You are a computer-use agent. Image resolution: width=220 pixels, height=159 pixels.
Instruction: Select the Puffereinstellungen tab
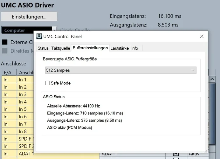(x=90, y=48)
